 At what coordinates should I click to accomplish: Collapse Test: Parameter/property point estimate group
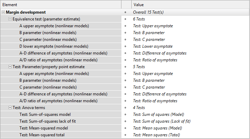[x=10, y=67]
